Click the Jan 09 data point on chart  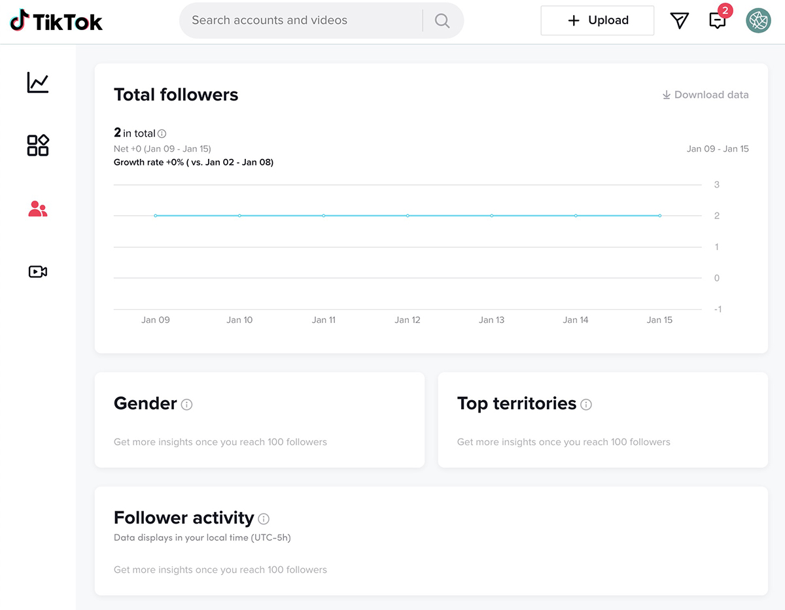[156, 216]
